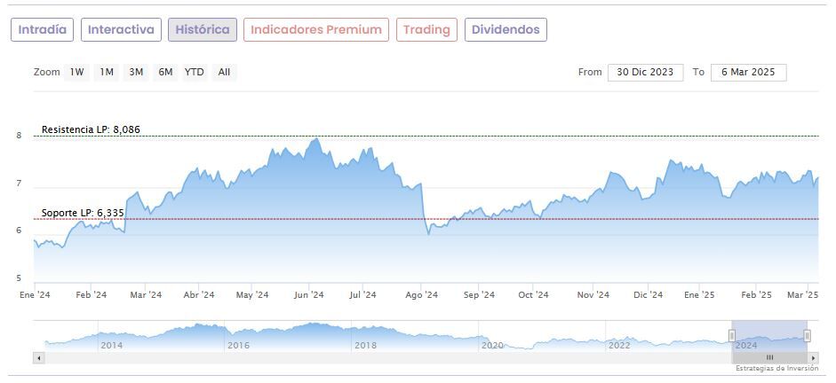Image resolution: width=836 pixels, height=383 pixels.
Task: Click navigator scrollbar left arrow
Action: [x=38, y=357]
